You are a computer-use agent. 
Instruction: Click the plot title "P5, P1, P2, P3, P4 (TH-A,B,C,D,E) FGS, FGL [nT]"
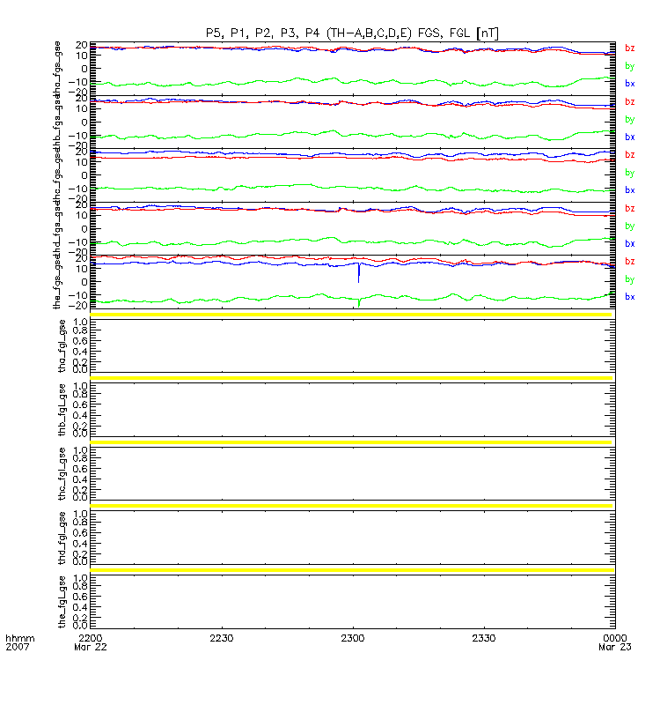pyautogui.click(x=352, y=33)
